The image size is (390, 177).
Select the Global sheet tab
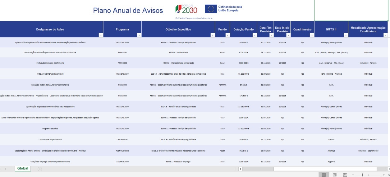23,168
